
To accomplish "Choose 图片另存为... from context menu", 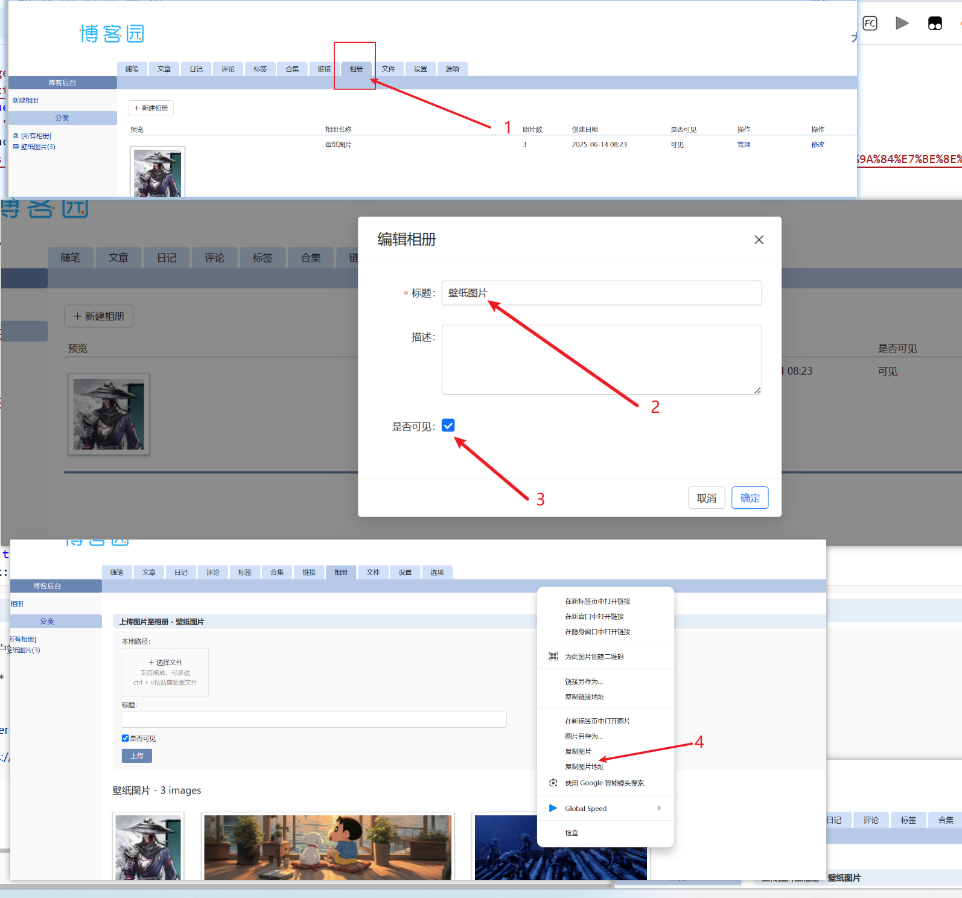I will (x=605, y=736).
